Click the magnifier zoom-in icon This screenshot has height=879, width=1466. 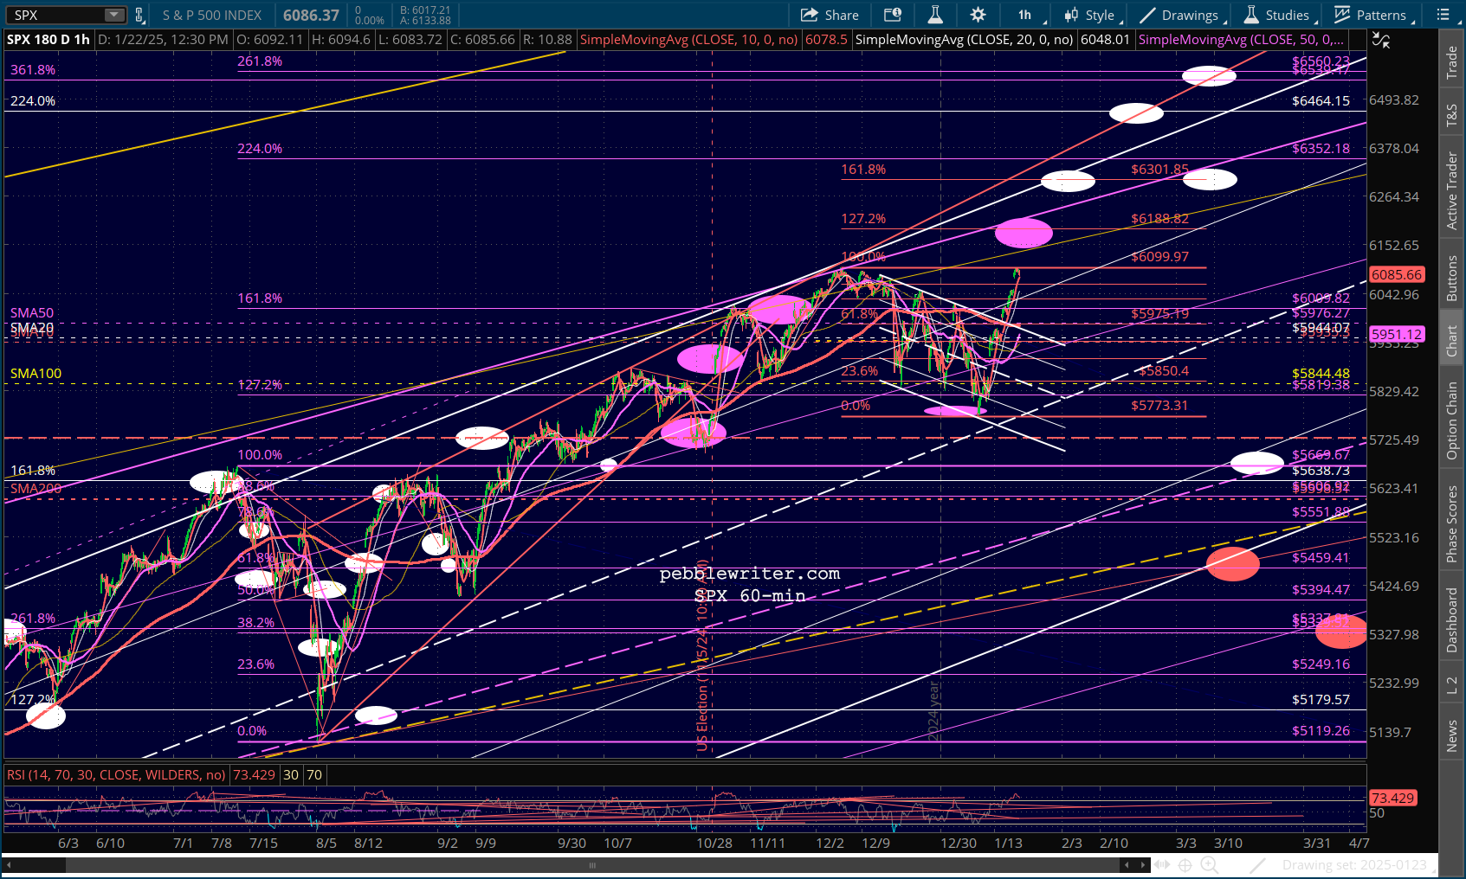coord(1210,864)
